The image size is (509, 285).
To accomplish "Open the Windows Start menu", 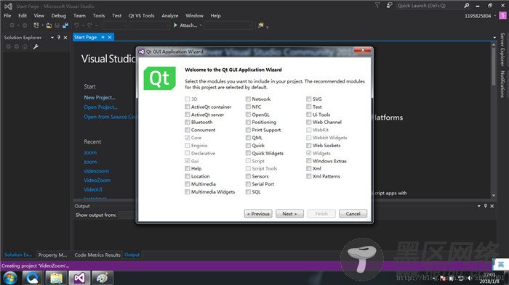I will 10,278.
